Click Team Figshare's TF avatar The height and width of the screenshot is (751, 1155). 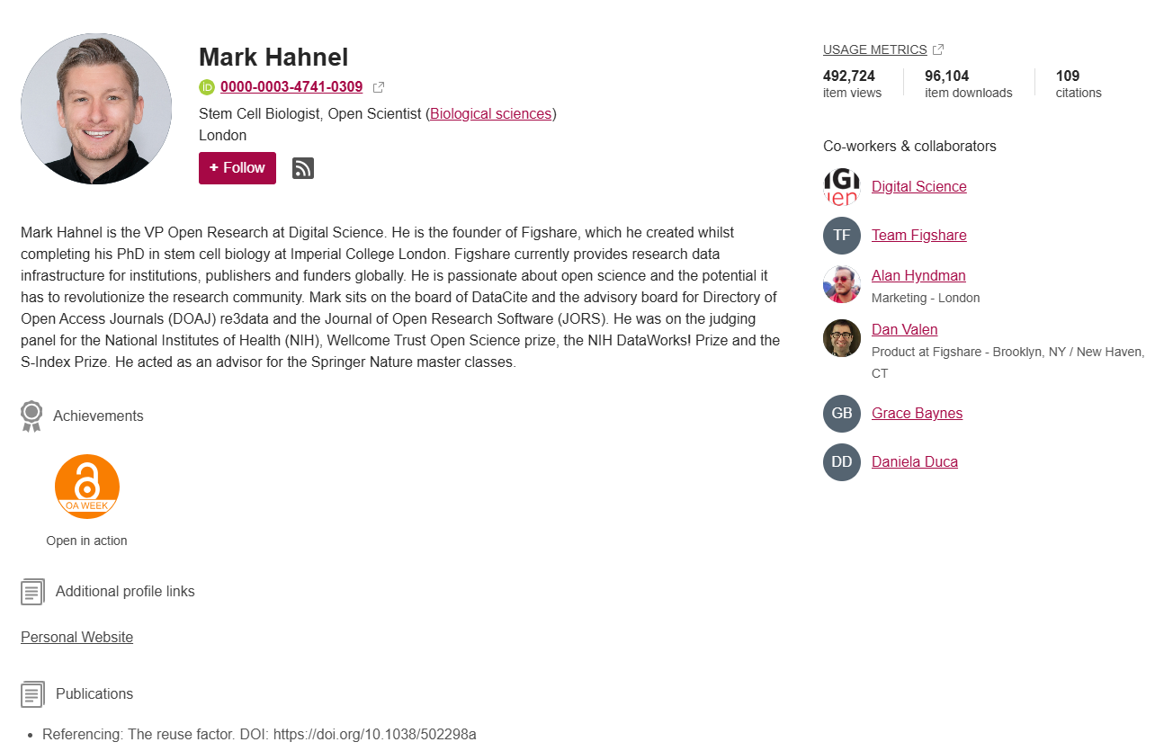pyautogui.click(x=842, y=236)
